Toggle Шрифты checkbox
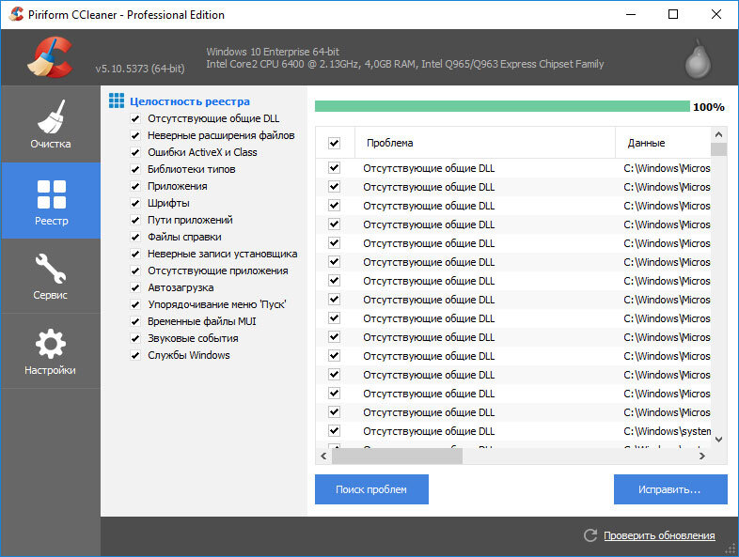This screenshot has height=557, width=739. 135,204
